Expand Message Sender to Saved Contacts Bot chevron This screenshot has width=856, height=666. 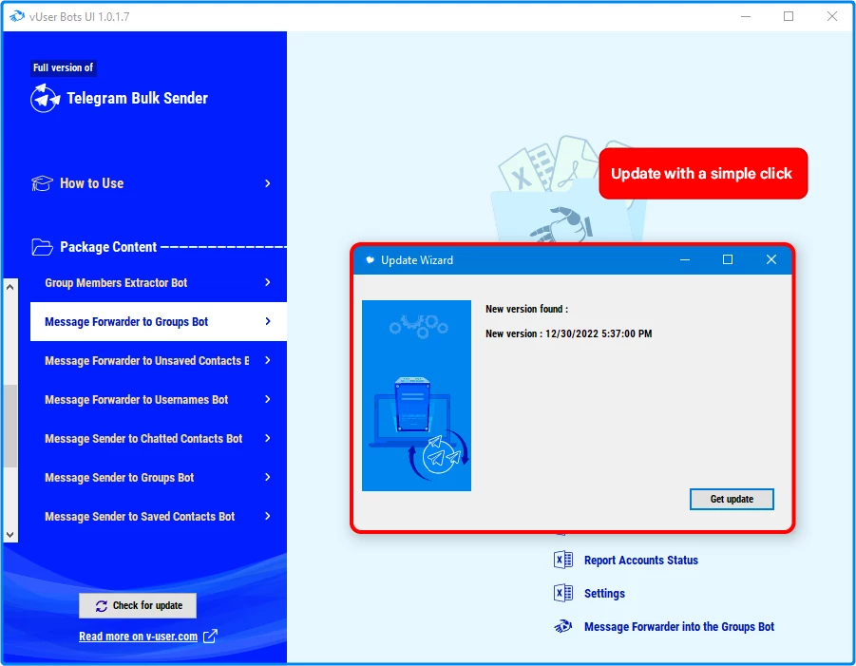point(268,517)
